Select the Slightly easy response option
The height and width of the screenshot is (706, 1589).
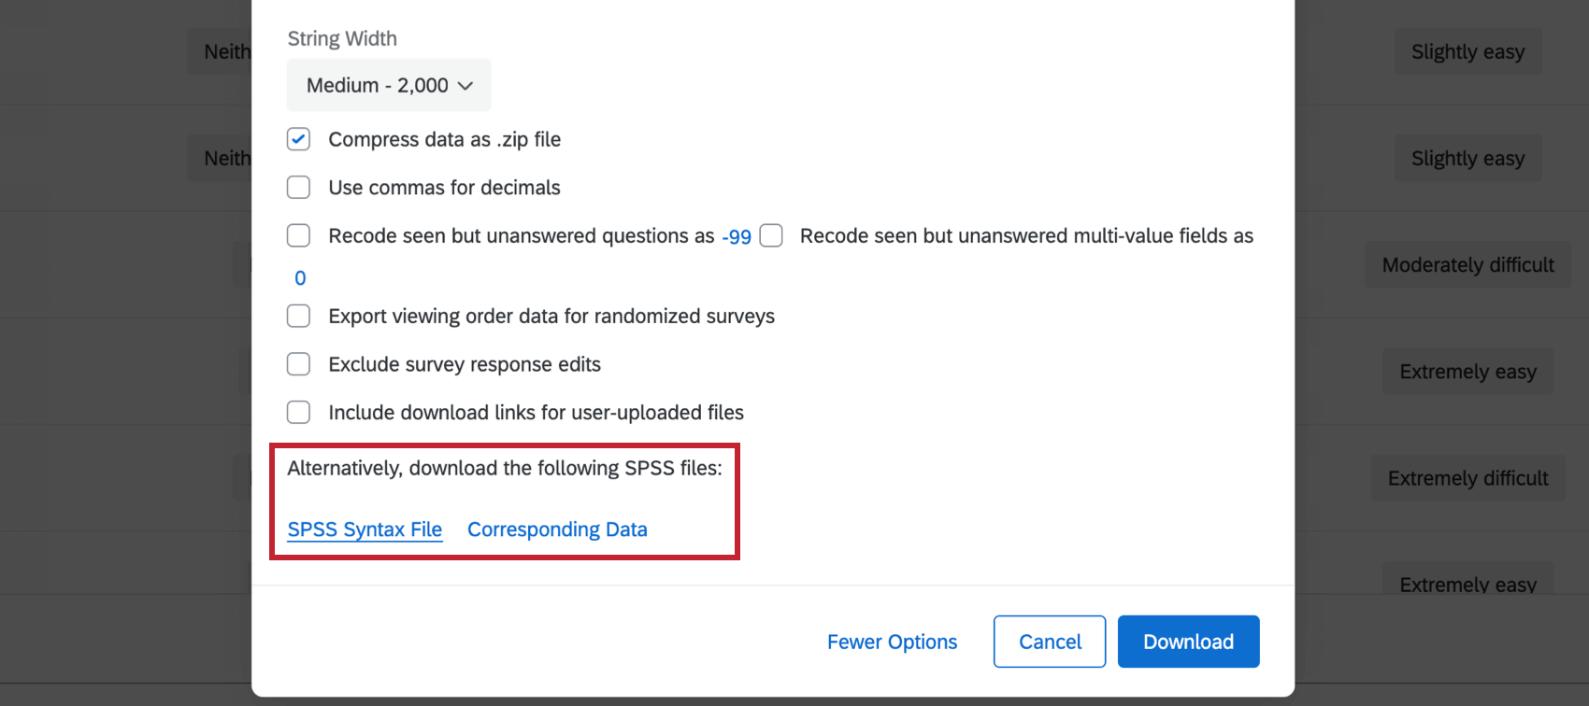(1467, 51)
